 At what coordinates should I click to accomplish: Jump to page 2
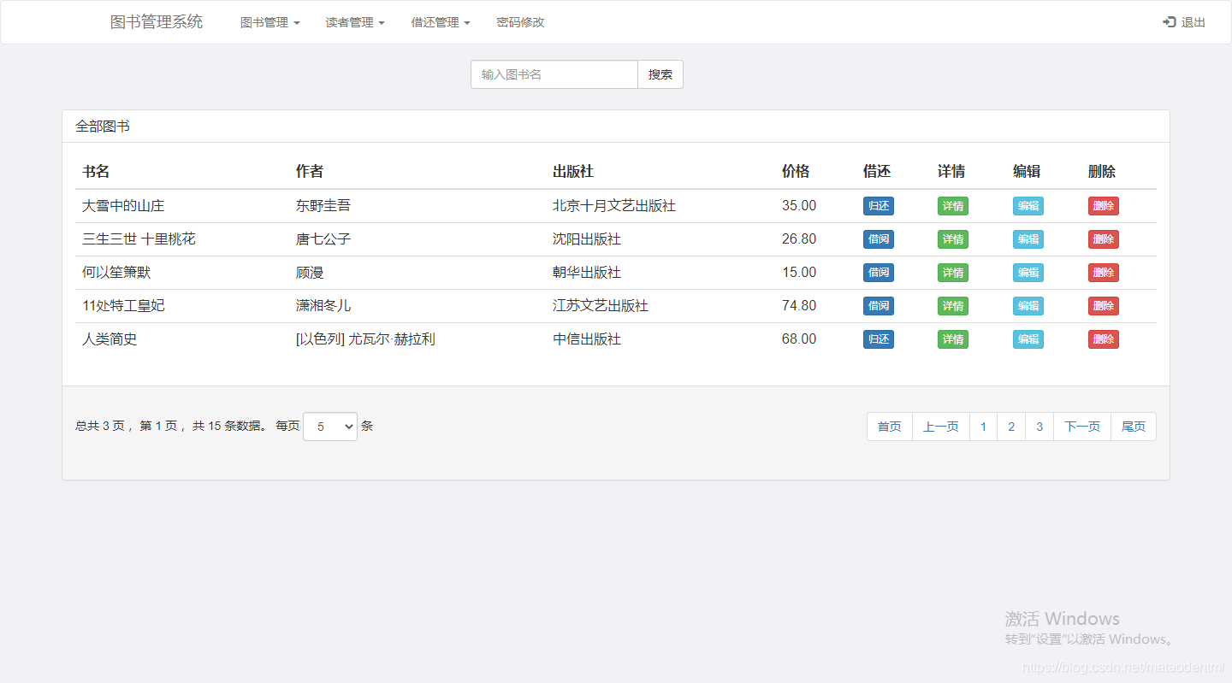(x=1011, y=427)
